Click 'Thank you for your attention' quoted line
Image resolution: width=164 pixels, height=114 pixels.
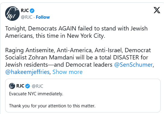[52, 106]
